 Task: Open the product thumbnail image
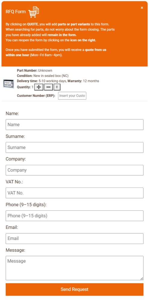[8, 84]
